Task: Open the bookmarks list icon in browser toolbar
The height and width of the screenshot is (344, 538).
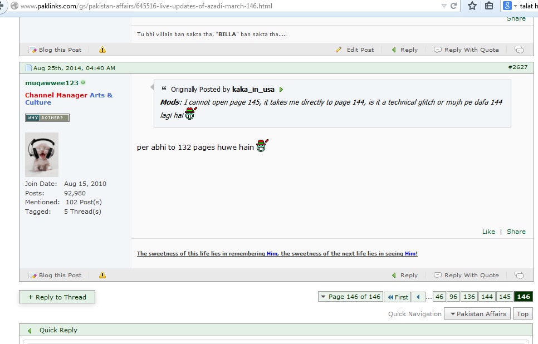Action: tap(489, 6)
